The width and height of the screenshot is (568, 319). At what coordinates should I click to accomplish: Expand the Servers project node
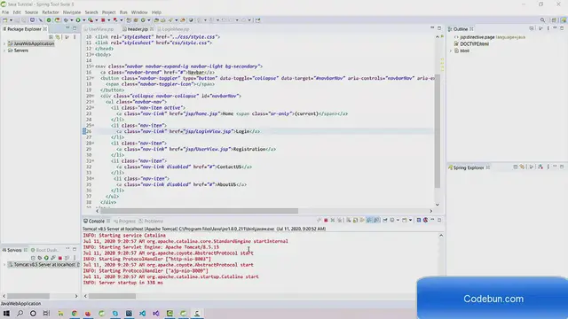tap(4, 51)
